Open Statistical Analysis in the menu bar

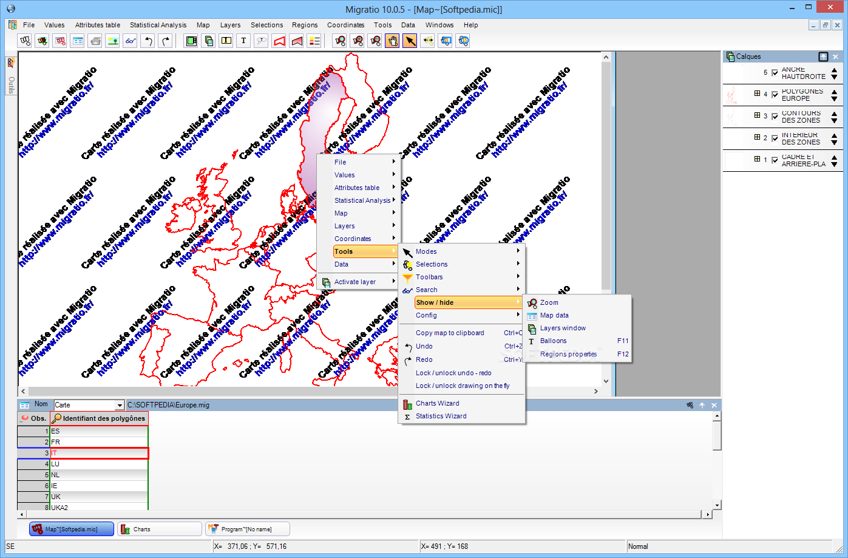coord(158,25)
